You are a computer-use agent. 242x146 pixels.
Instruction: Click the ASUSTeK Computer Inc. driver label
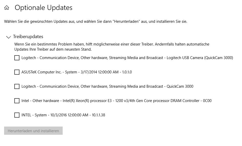[x=76, y=72]
